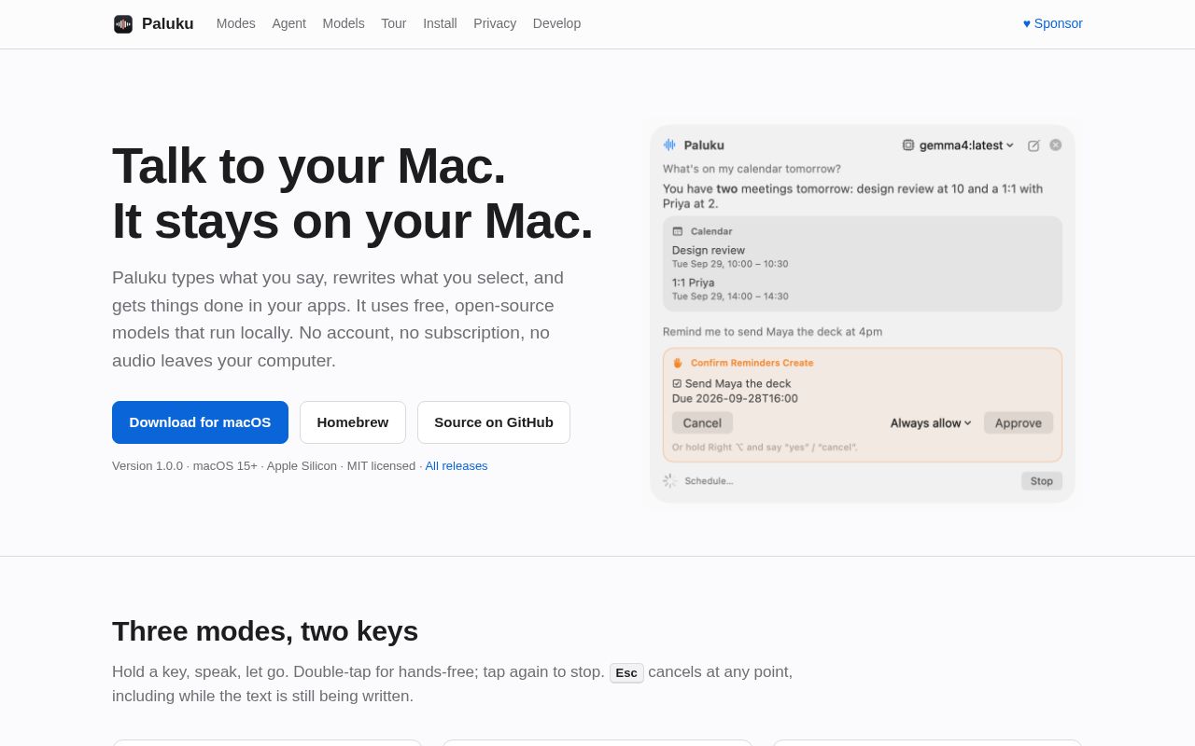Click the 'What's on my calendar tomorrow?' query
Image resolution: width=1195 pixels, height=746 pixels.
pyautogui.click(x=752, y=169)
